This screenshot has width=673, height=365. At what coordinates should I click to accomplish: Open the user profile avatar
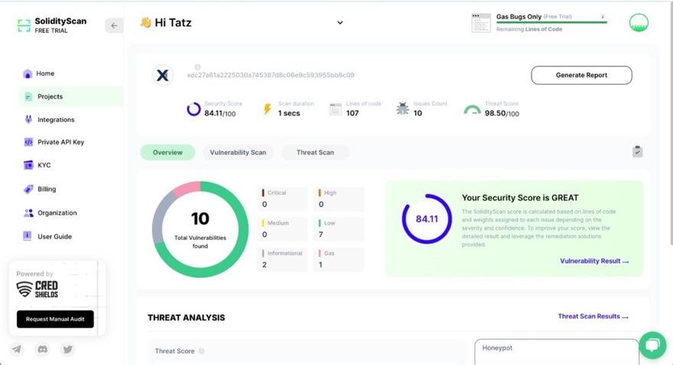pos(639,23)
